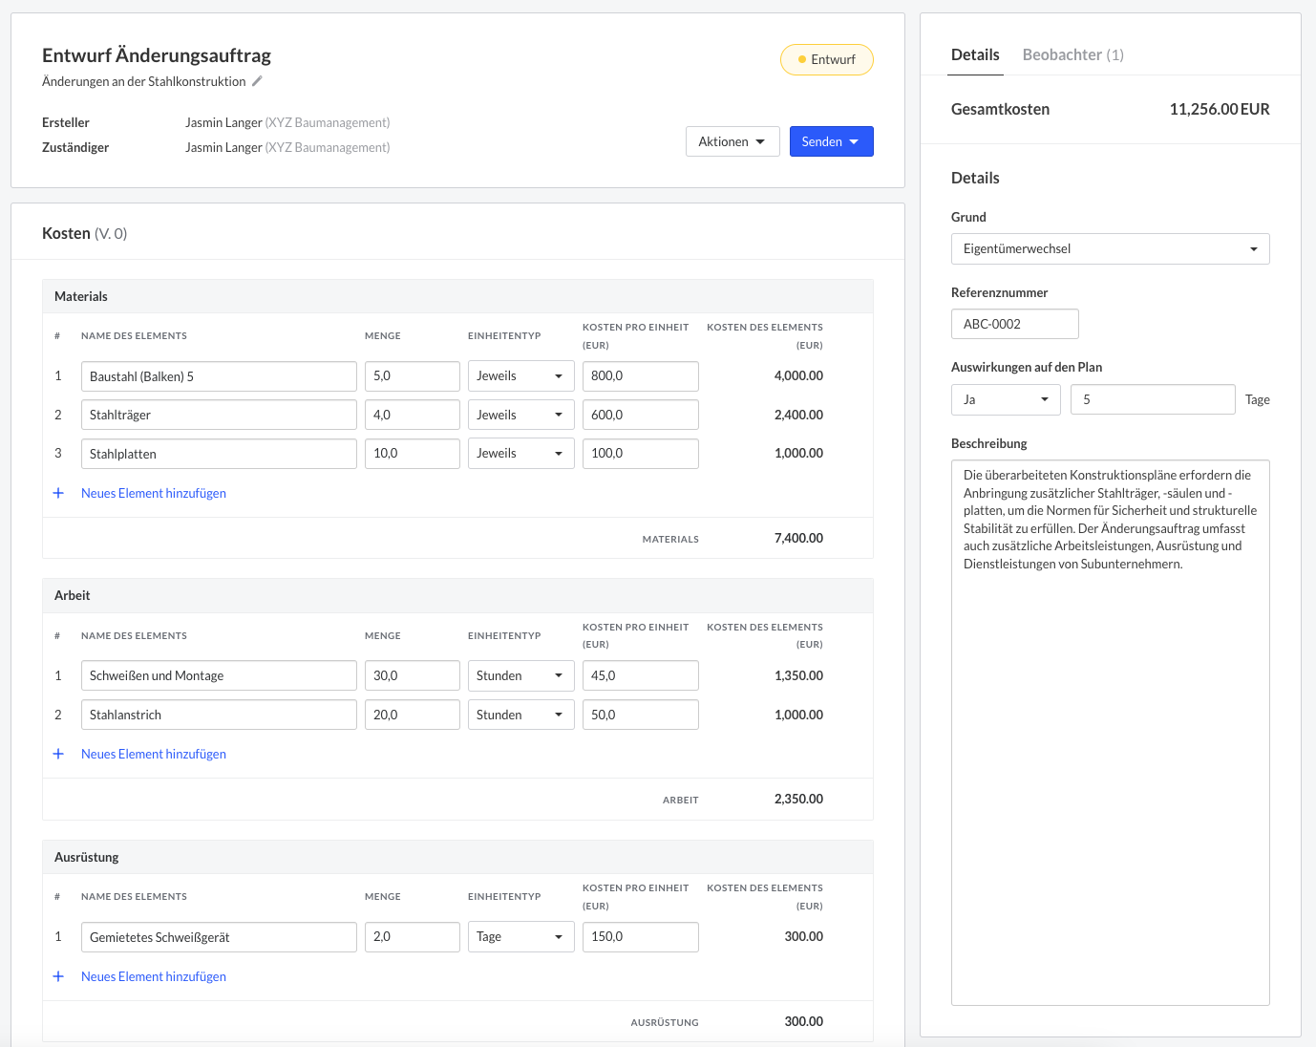
Task: Click element cost 1,350.00
Action: point(798,675)
